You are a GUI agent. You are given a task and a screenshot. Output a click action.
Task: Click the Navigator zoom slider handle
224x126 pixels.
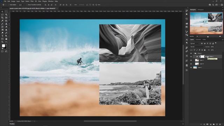tap(208, 36)
